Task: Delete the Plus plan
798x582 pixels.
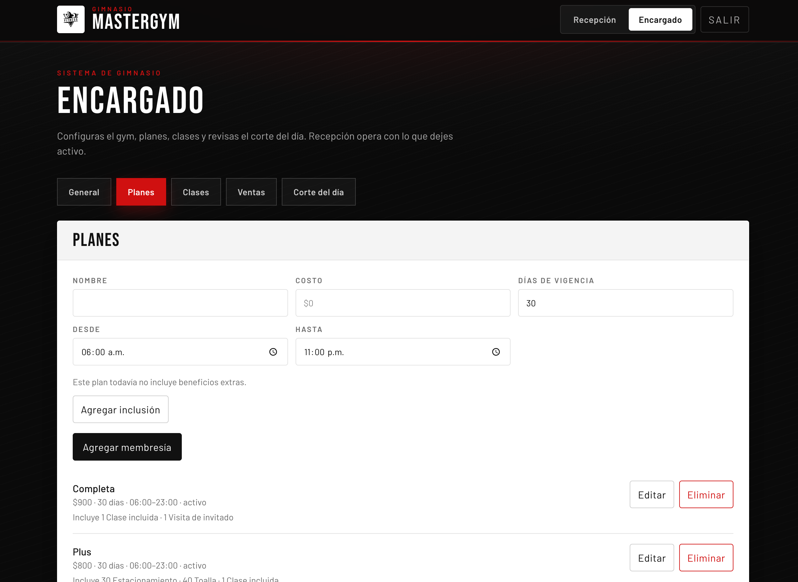Action: (x=706, y=558)
